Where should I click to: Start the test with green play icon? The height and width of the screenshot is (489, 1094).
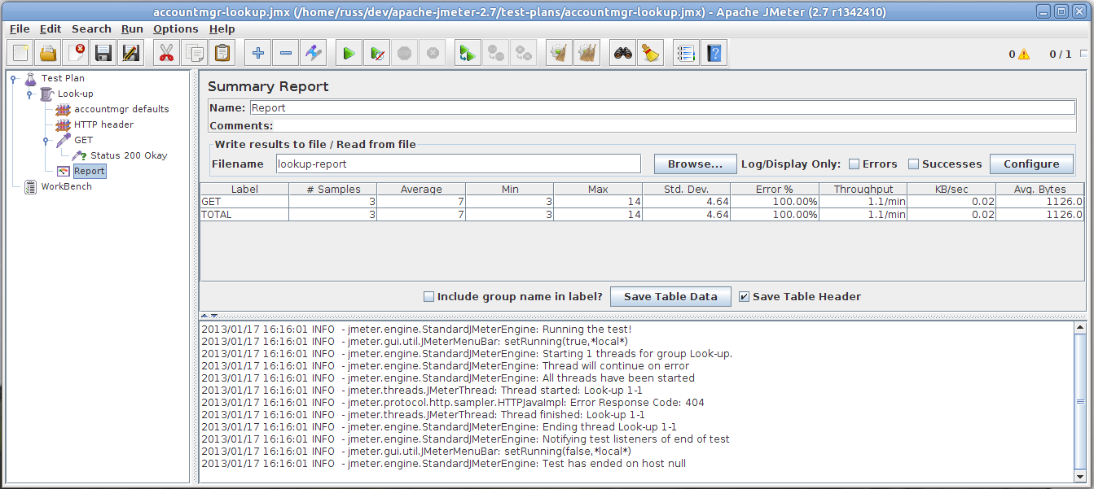[349, 54]
